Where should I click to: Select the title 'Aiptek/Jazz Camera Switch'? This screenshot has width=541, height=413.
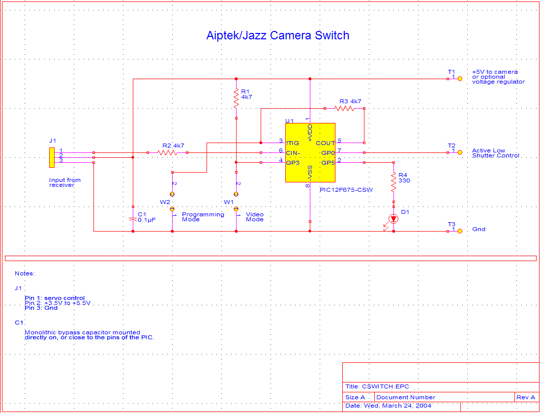(x=278, y=35)
